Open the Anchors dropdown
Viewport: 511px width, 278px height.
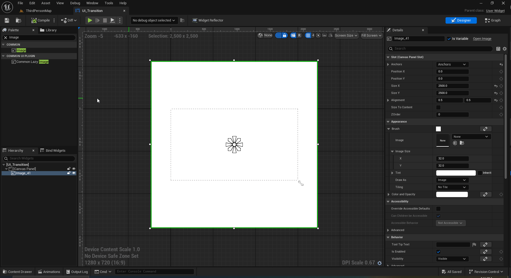(452, 64)
